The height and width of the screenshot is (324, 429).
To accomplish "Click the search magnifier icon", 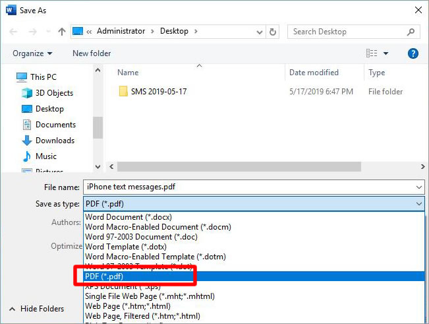I will coord(411,32).
